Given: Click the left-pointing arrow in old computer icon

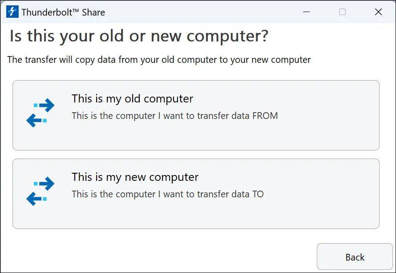Looking at the screenshot, I should click(x=34, y=120).
